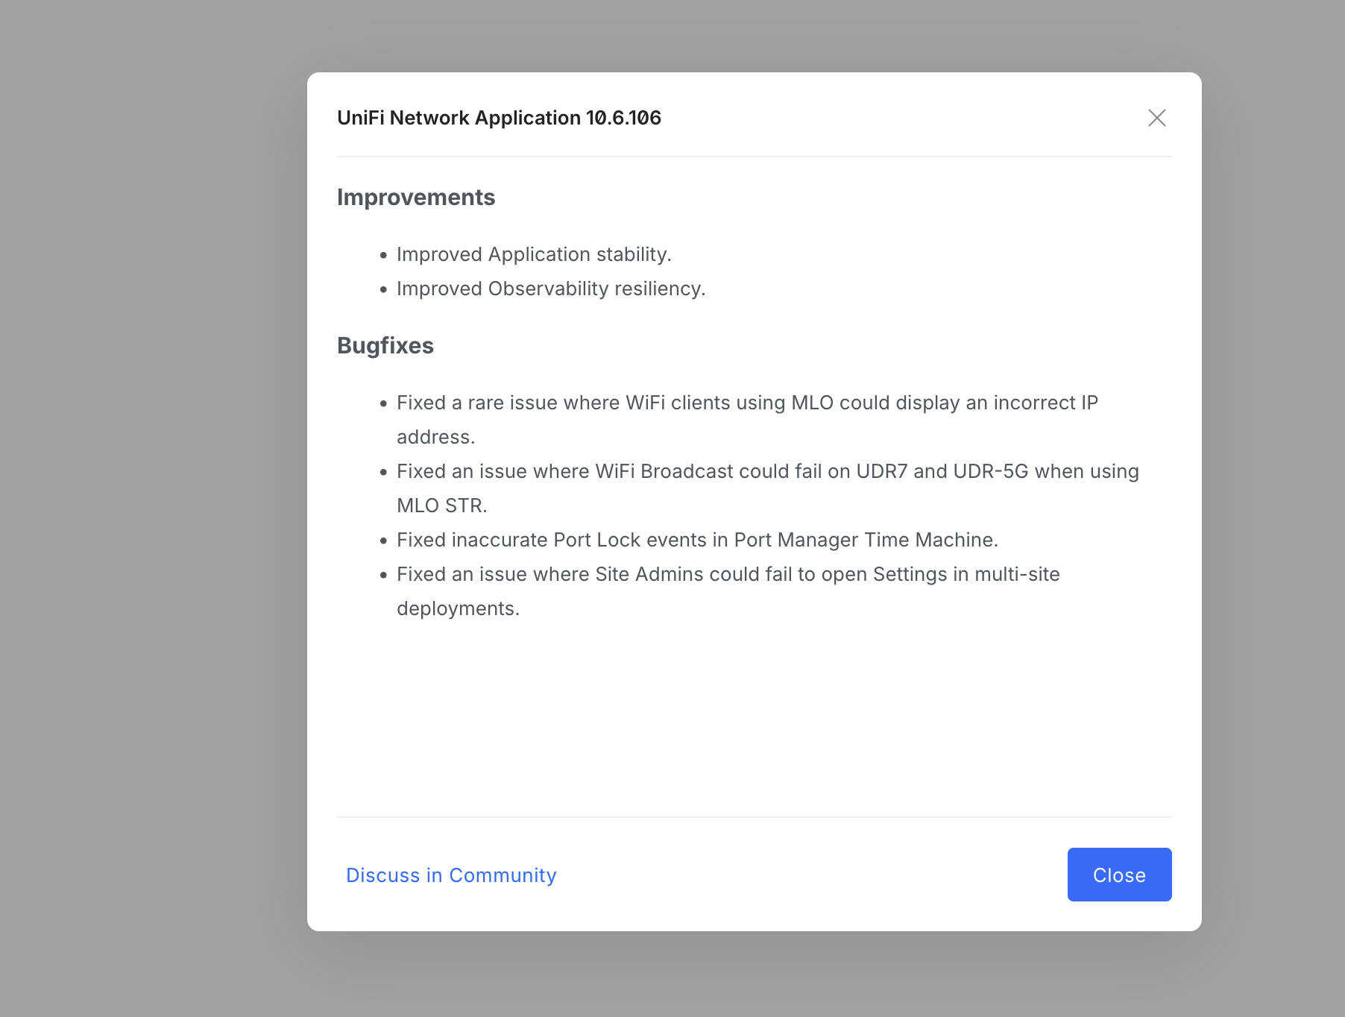Image resolution: width=1345 pixels, height=1017 pixels.
Task: Select the dialog title UniFi Network Application 10.6.106
Action: (499, 118)
